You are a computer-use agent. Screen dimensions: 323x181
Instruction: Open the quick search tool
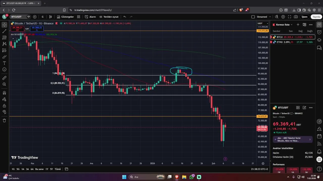pos(277,17)
